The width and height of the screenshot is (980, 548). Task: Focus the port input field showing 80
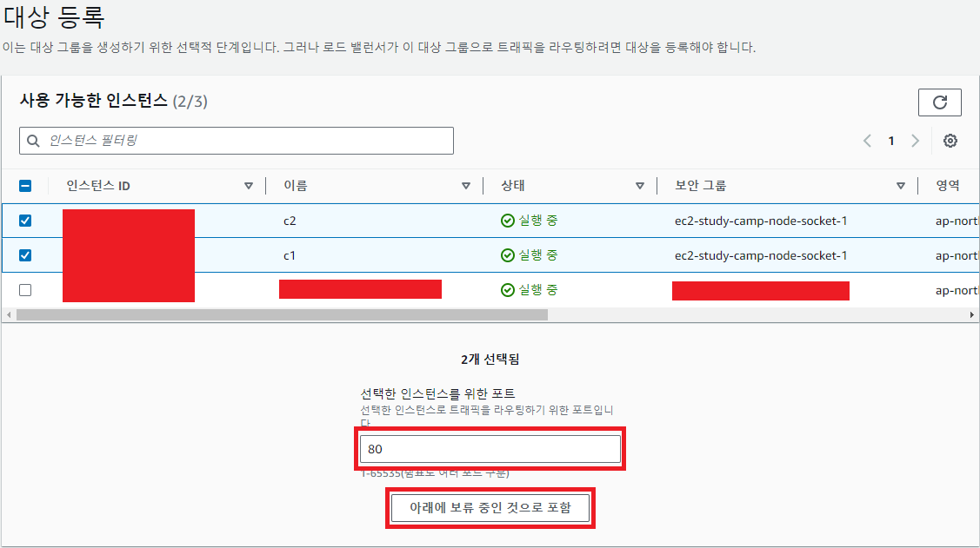pyautogui.click(x=490, y=449)
